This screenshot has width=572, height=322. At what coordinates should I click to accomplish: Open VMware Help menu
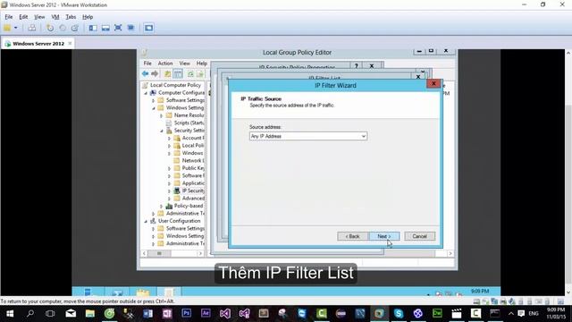click(x=88, y=17)
